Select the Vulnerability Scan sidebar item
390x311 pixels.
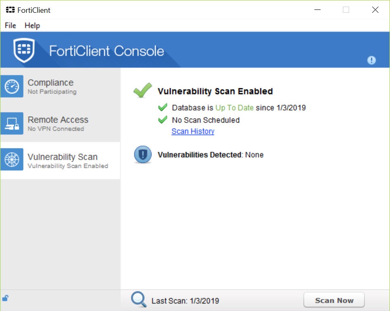[x=60, y=160]
